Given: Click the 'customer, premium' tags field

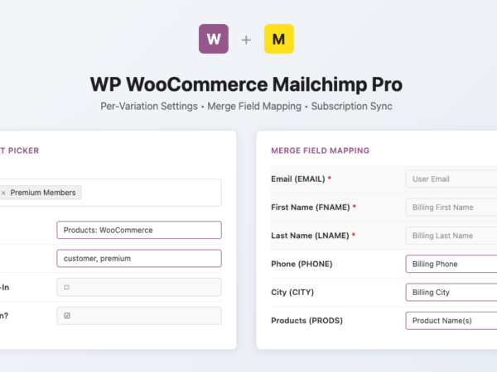Looking at the screenshot, I should click(139, 258).
